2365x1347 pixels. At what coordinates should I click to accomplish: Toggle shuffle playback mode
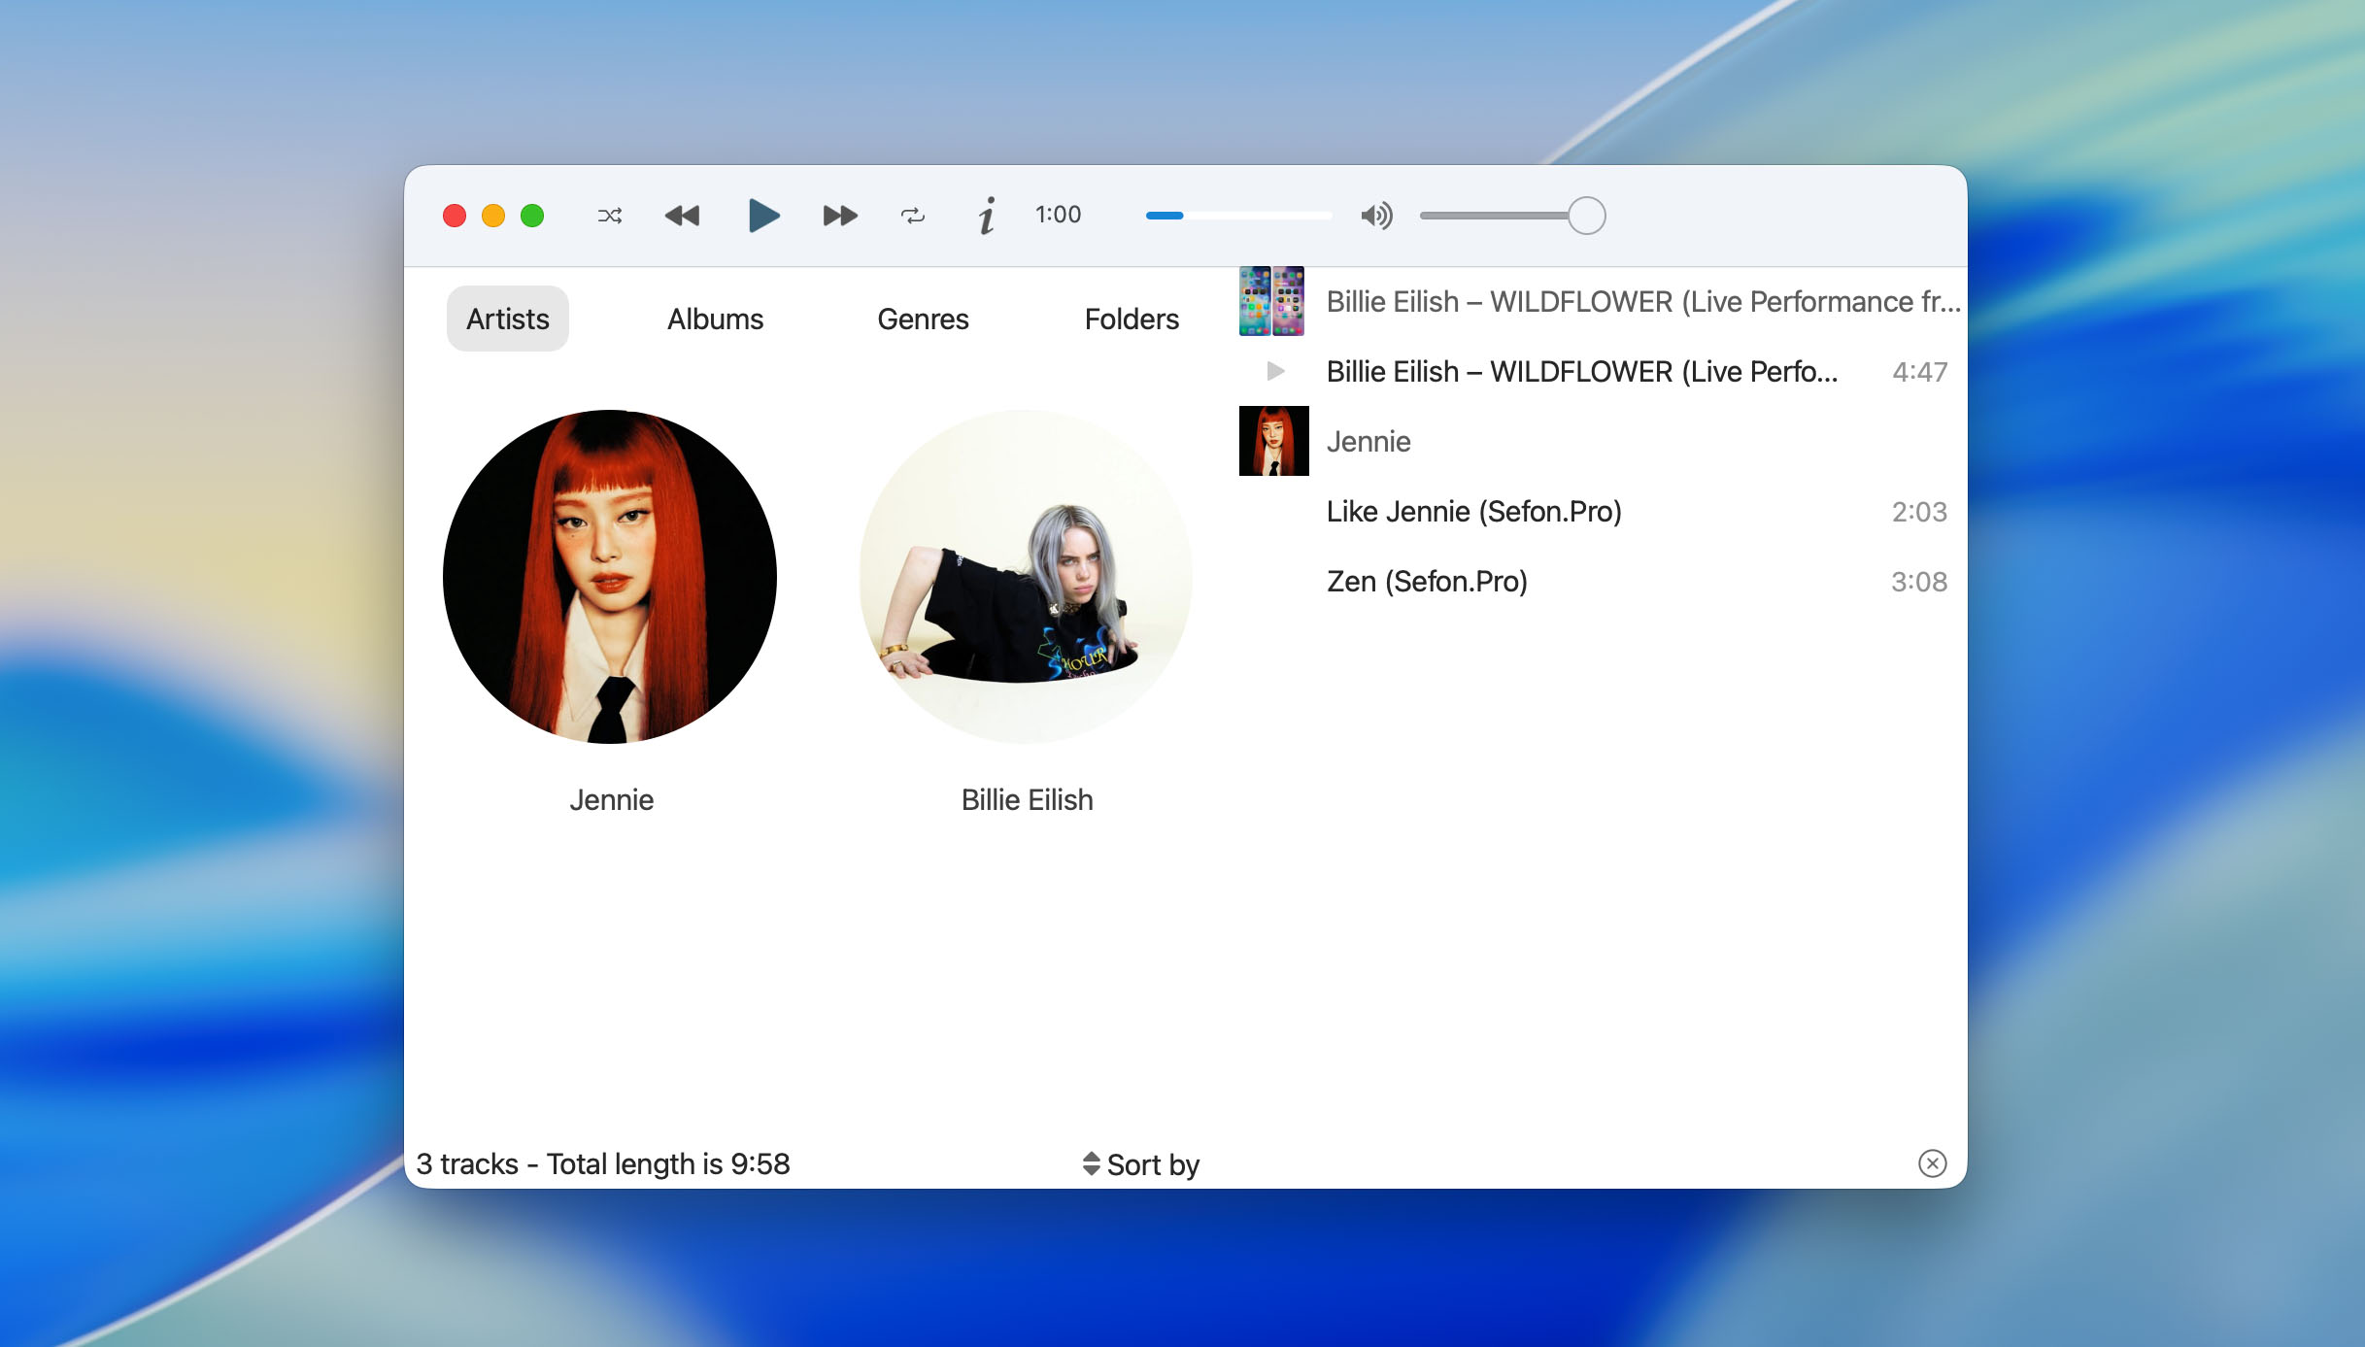pos(609,216)
